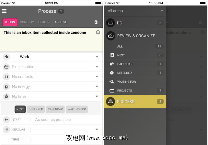The image size is (208, 145).
Task: Open REVIEW & ORGANIZE in sidebar
Action: point(135,36)
